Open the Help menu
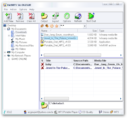The width and height of the screenshot is (127, 118). [x=32, y=10]
